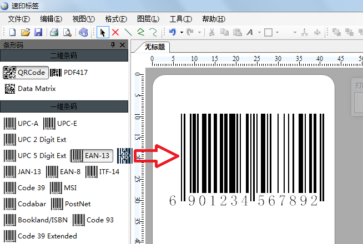Open the 工具(T) menu
Image resolution: width=363 pixels, height=244 pixels.
180,19
